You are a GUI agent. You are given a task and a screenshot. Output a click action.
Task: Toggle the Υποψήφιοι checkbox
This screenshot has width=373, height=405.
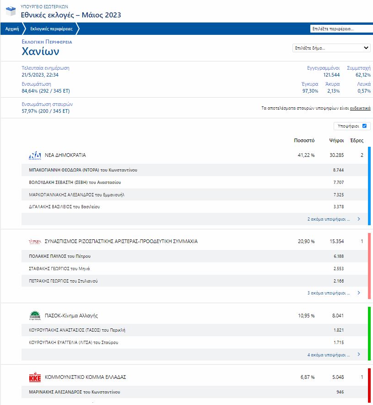coord(364,126)
